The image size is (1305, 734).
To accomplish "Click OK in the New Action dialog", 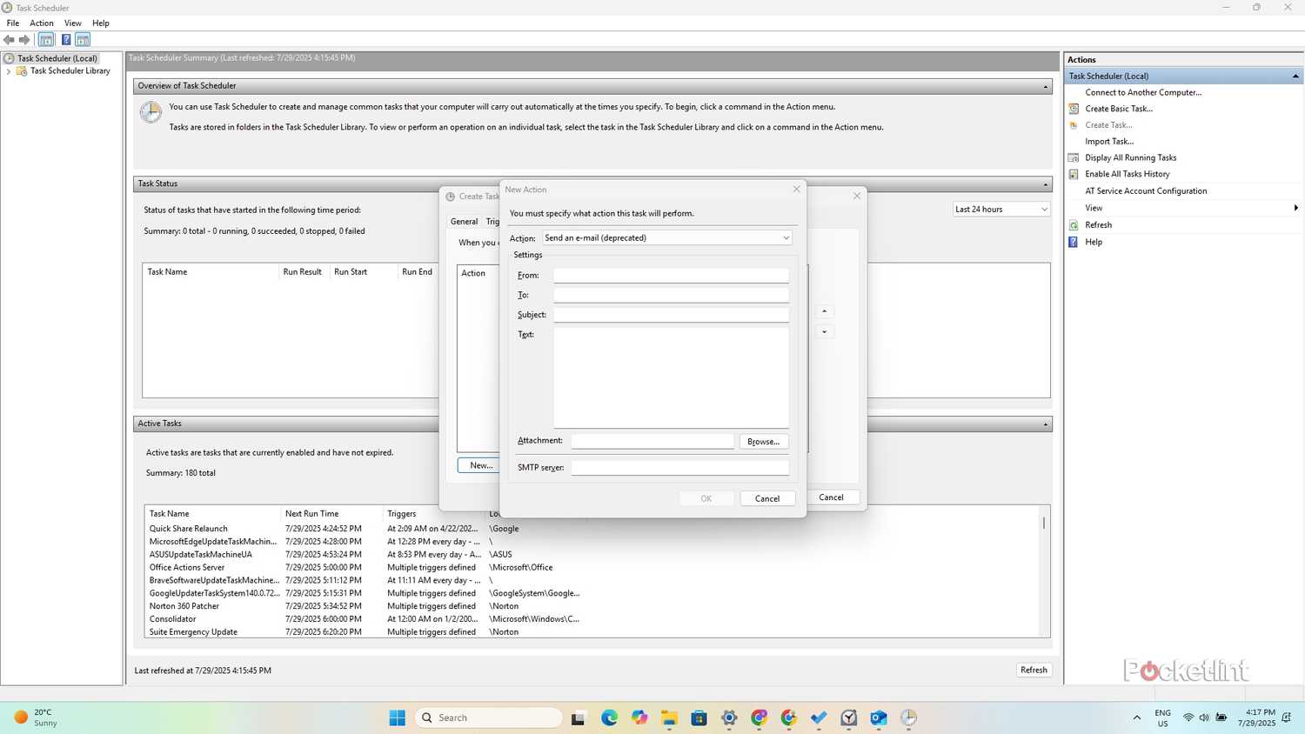I will tap(706, 497).
